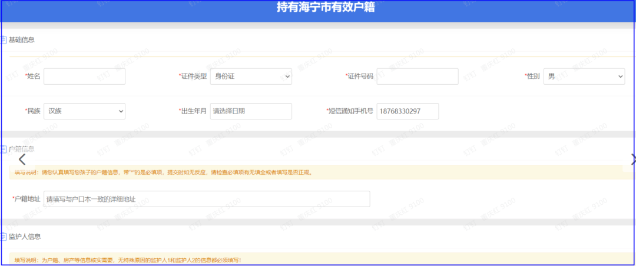Click the 监护人信息 section icon
The width and height of the screenshot is (636, 266).
pos(4,236)
